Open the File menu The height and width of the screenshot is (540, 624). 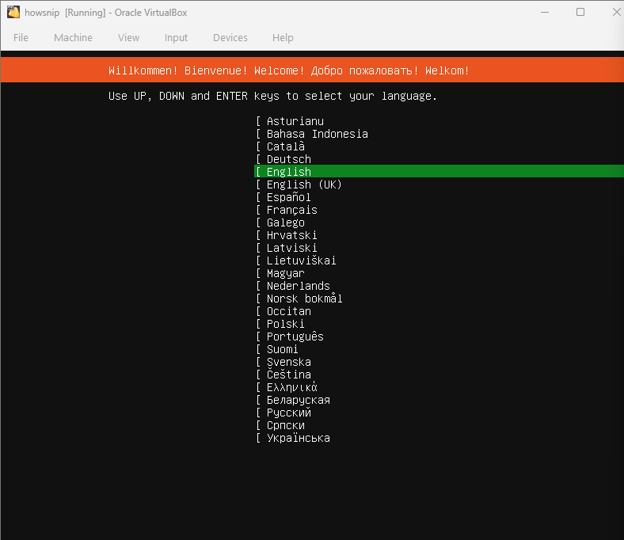click(x=21, y=38)
